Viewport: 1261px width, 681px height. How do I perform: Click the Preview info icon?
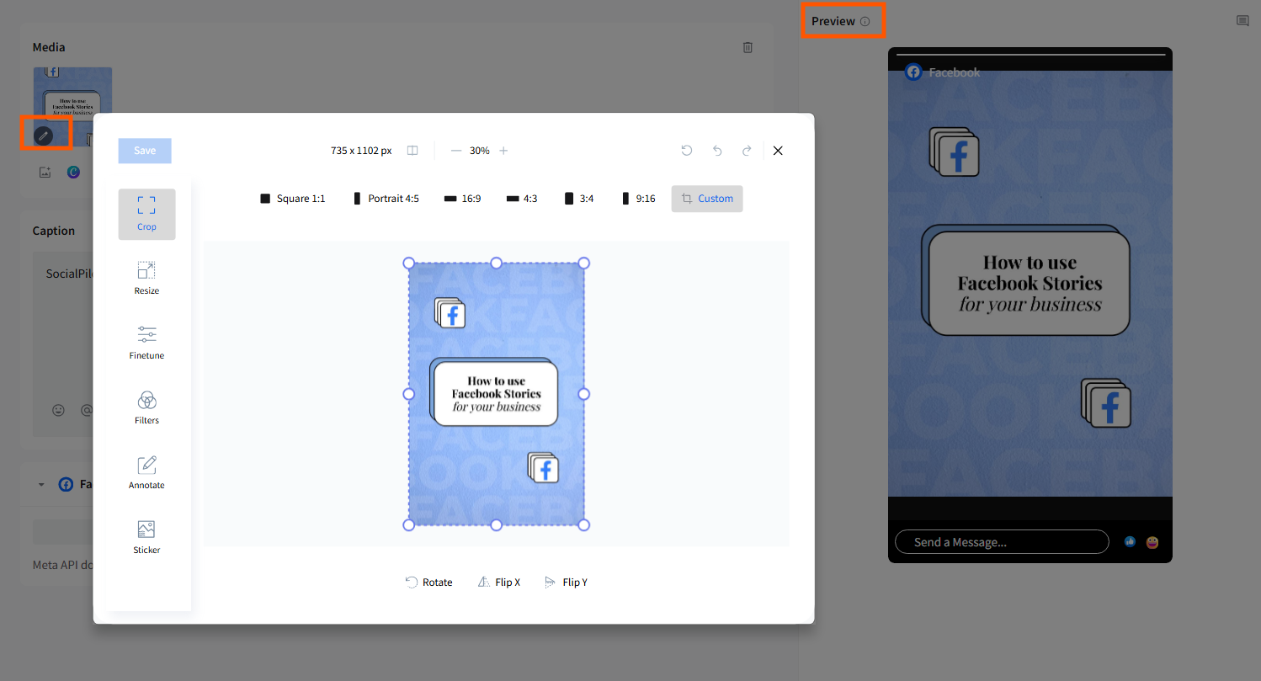pyautogui.click(x=865, y=22)
